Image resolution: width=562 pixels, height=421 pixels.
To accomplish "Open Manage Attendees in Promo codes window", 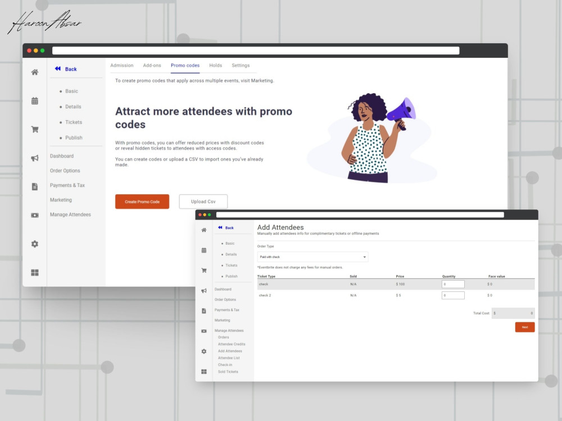I will [70, 215].
